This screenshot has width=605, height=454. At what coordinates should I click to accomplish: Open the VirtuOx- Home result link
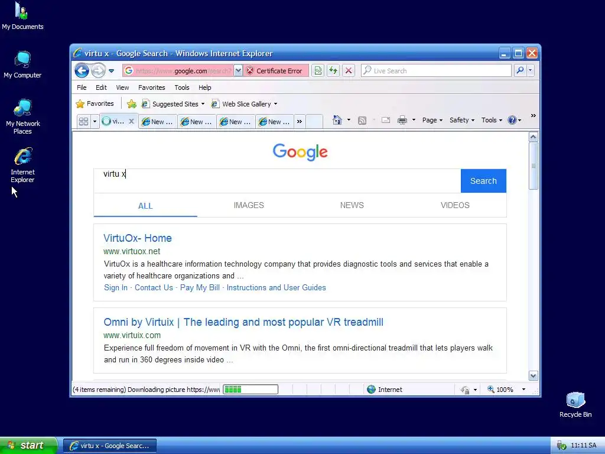137,238
